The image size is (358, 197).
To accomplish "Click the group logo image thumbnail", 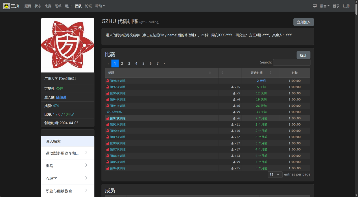I will pos(67,45).
